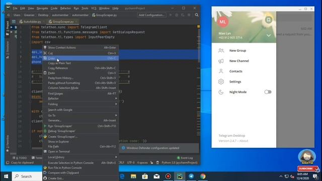The image size is (322, 181).
Task: Click GroupScraper.py breadcrumb in navigation bar
Action: (x=104, y=15)
